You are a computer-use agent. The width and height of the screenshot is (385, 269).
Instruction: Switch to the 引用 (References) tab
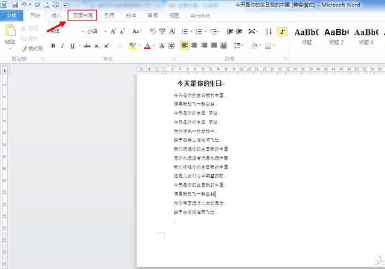pyautogui.click(x=109, y=16)
